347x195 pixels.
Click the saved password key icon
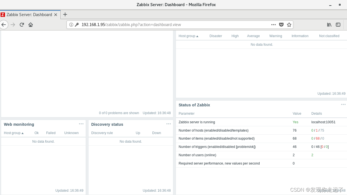[x=77, y=25]
